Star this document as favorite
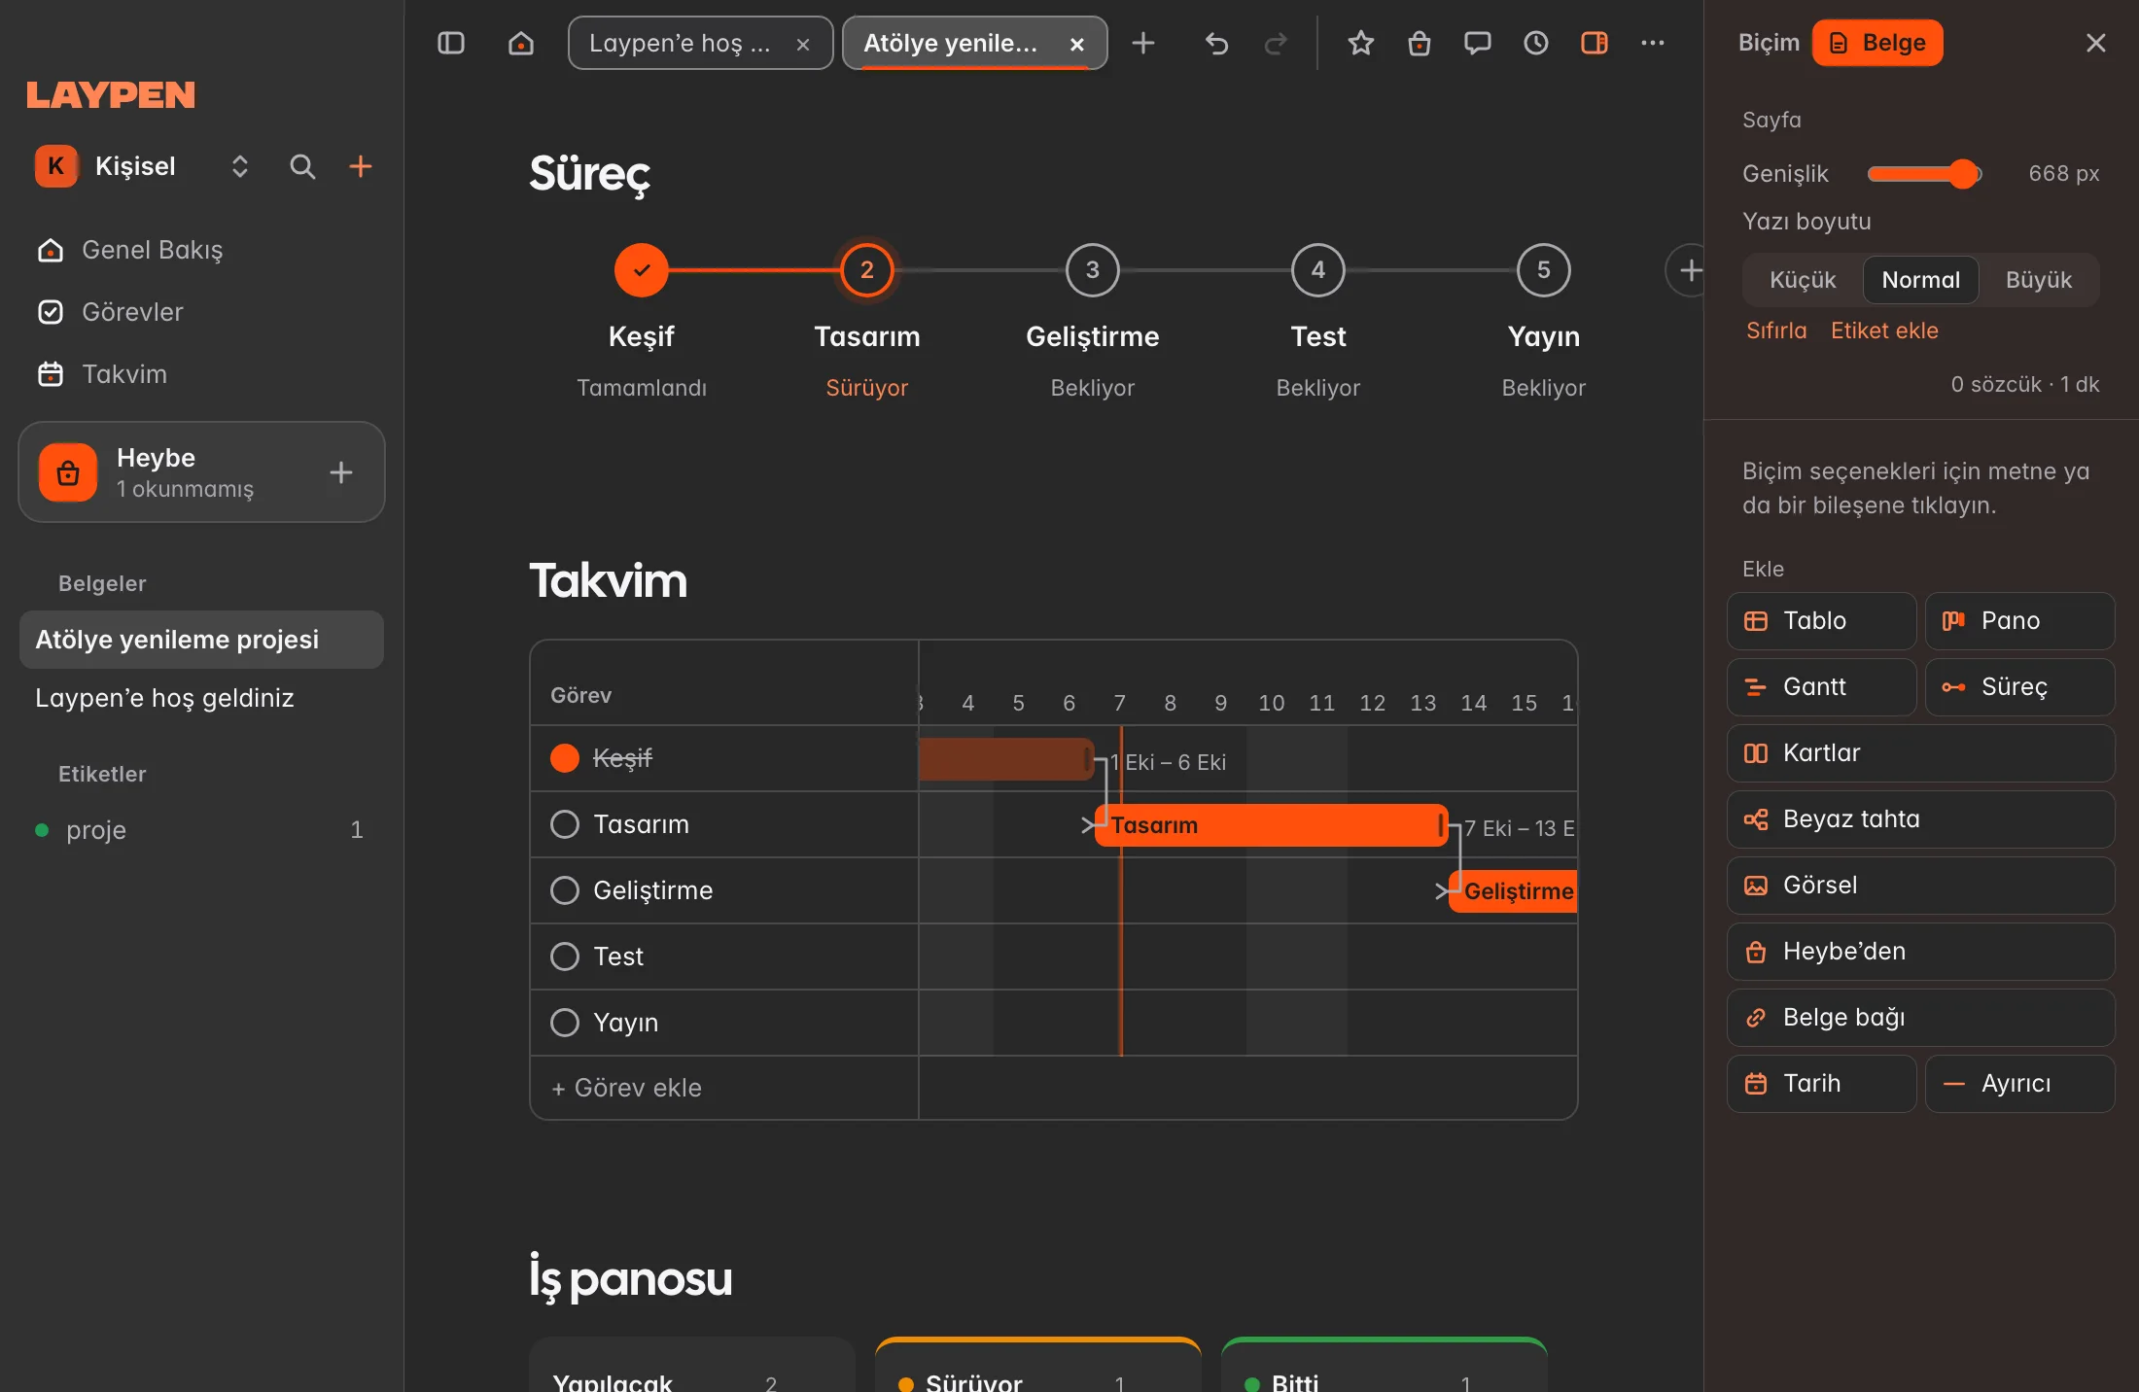The image size is (2139, 1392). pos(1361,43)
